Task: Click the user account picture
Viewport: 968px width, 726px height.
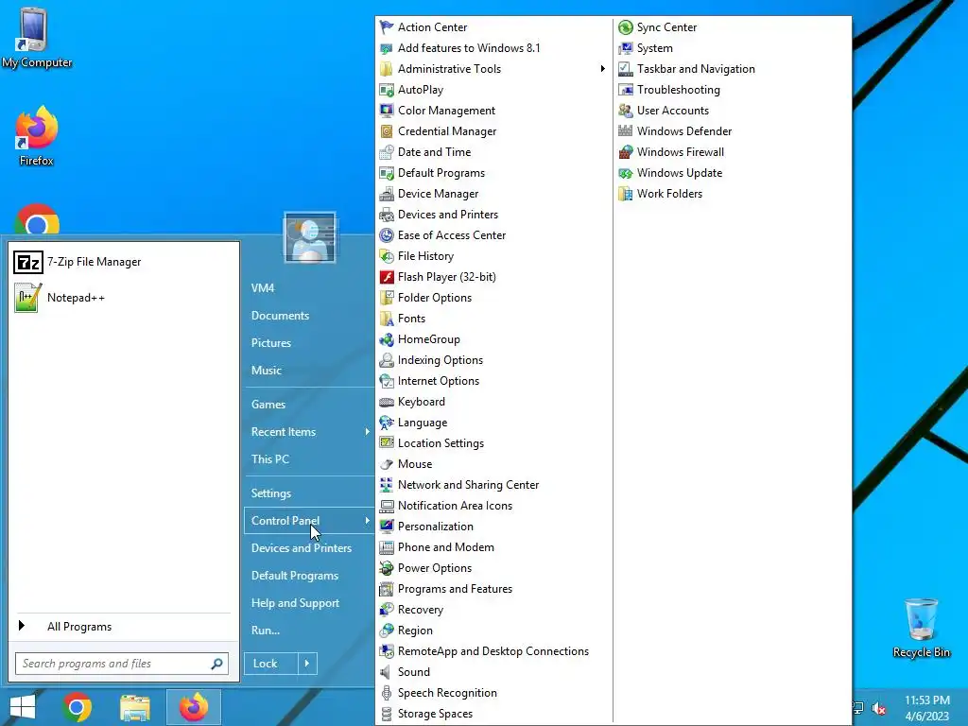Action: (310, 237)
